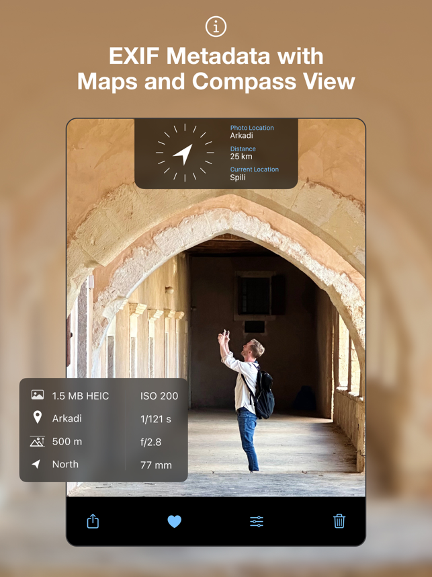The width and height of the screenshot is (432, 577).
Task: Click the "EXIF Metadata with" heading
Action: [216, 56]
